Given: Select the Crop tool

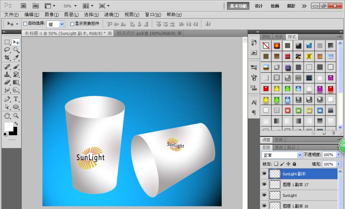Looking at the screenshot, I should pos(7,58).
